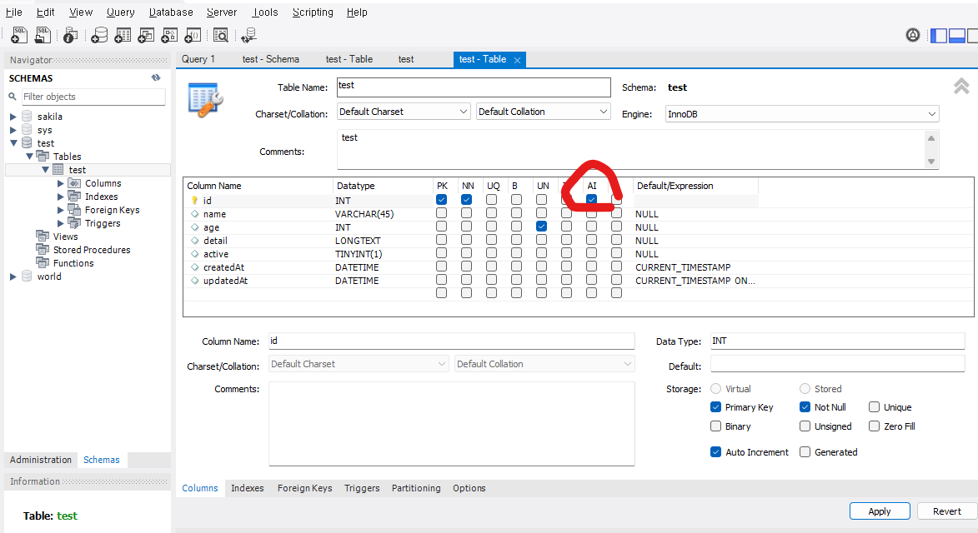Click the table editor wrench icon

click(x=205, y=99)
